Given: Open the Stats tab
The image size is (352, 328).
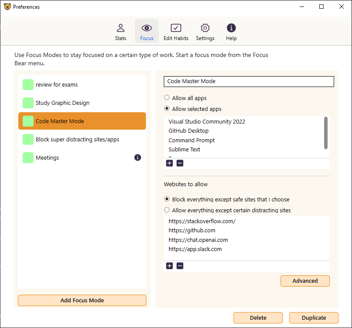Looking at the screenshot, I should (x=121, y=32).
